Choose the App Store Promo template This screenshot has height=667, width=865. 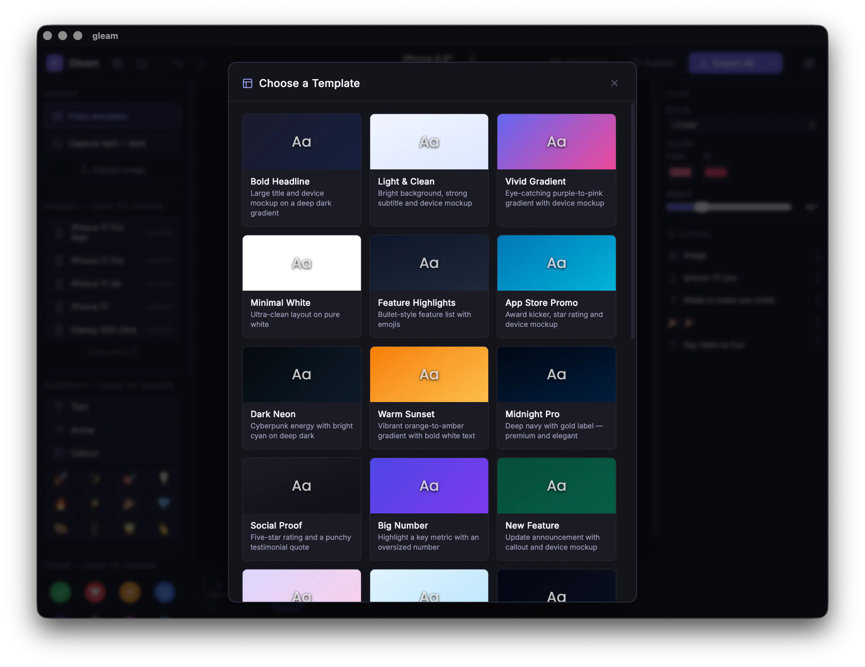tap(556, 286)
